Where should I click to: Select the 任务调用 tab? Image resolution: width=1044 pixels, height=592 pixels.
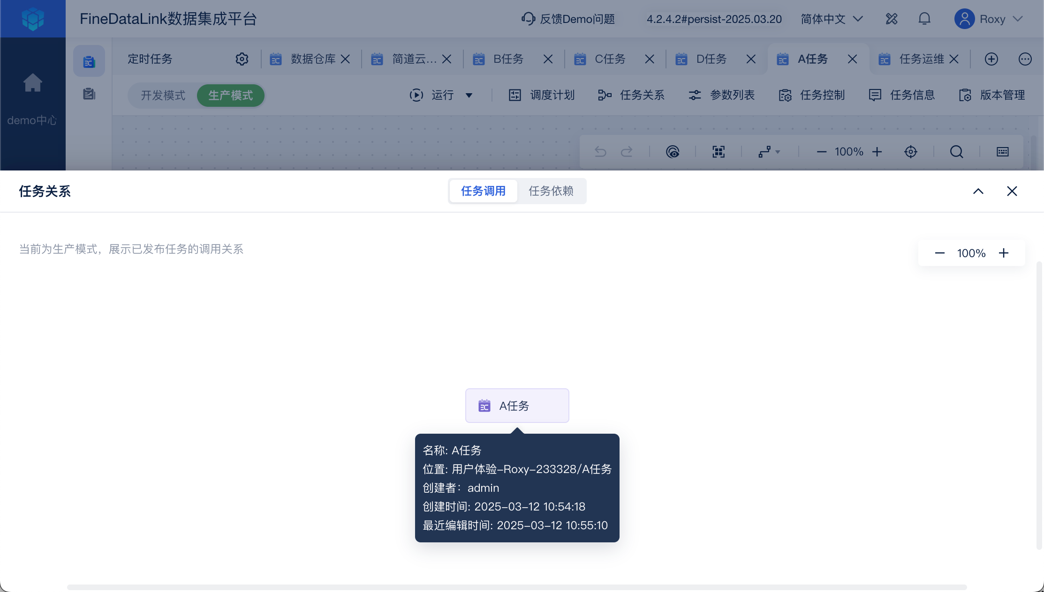pyautogui.click(x=483, y=191)
